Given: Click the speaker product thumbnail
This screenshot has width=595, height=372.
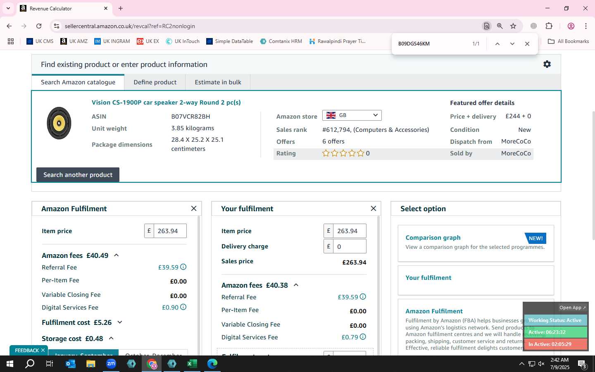Looking at the screenshot, I should click(59, 123).
